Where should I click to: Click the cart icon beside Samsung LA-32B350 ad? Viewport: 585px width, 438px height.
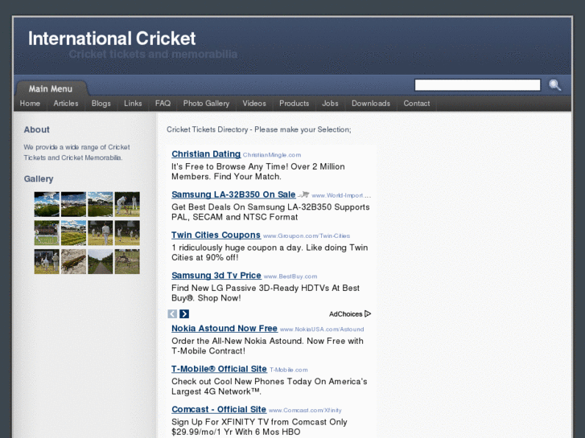[x=304, y=194]
